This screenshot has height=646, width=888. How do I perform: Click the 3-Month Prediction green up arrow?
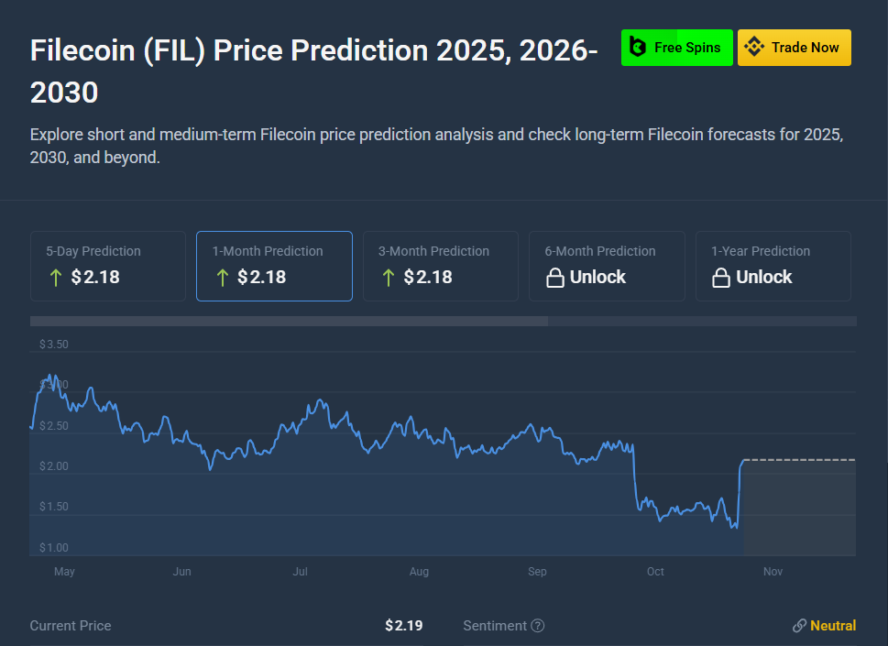click(x=389, y=278)
